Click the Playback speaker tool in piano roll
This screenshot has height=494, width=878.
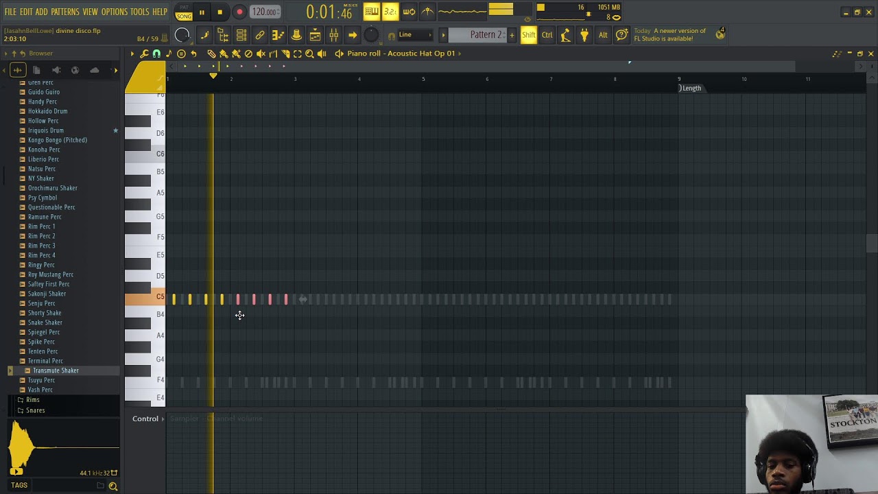coord(322,54)
